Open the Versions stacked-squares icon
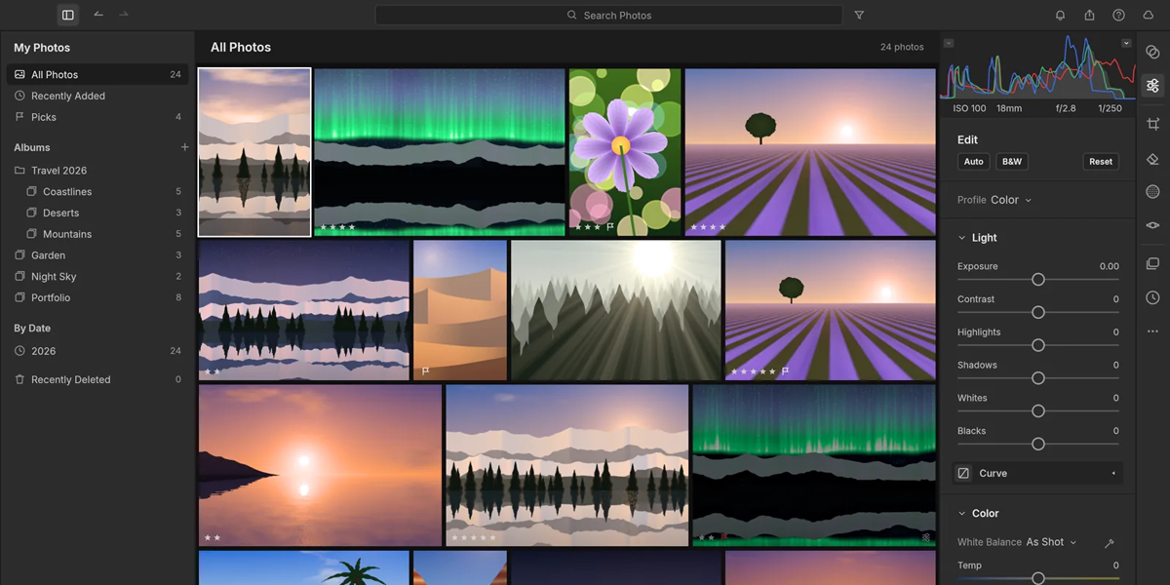Image resolution: width=1170 pixels, height=585 pixels. (x=1152, y=264)
